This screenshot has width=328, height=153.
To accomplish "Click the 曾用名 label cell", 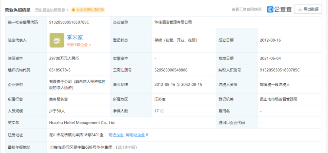I will coord(236,111).
